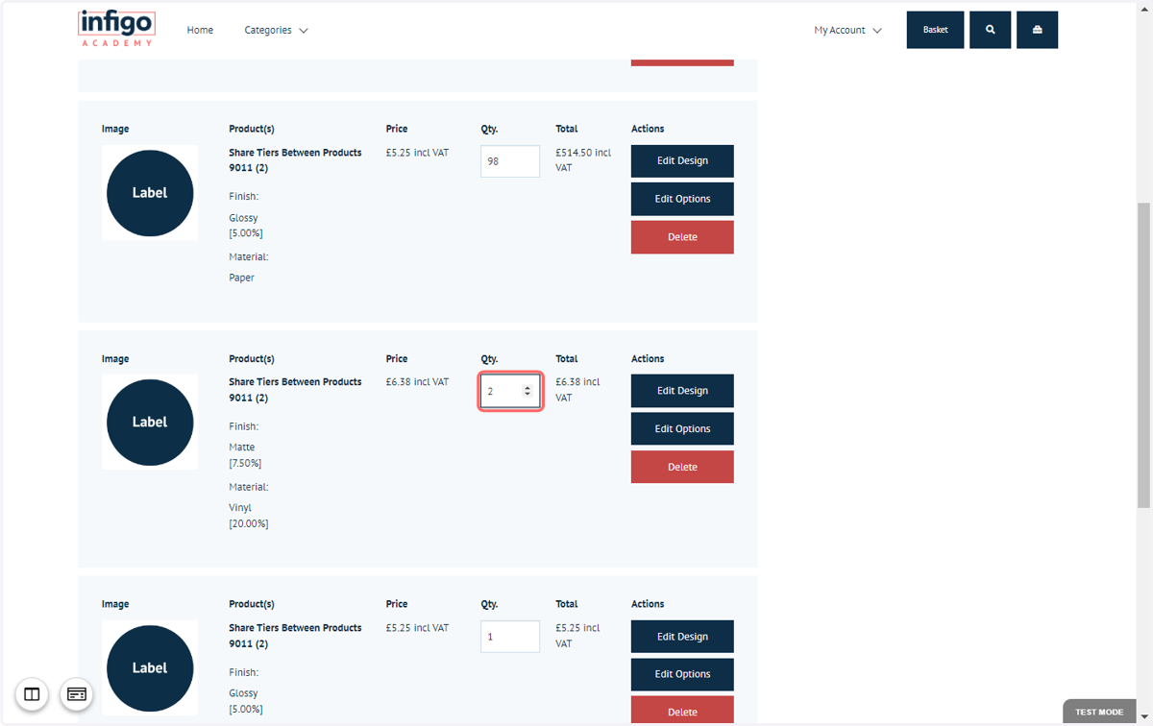Viewport: 1153px width, 726px height.
Task: Open the card icon button at bottom left
Action: tap(77, 693)
